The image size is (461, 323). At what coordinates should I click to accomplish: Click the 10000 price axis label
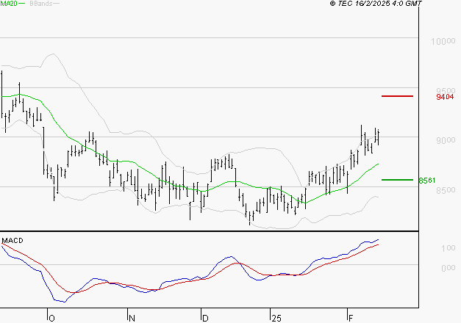coord(443,41)
